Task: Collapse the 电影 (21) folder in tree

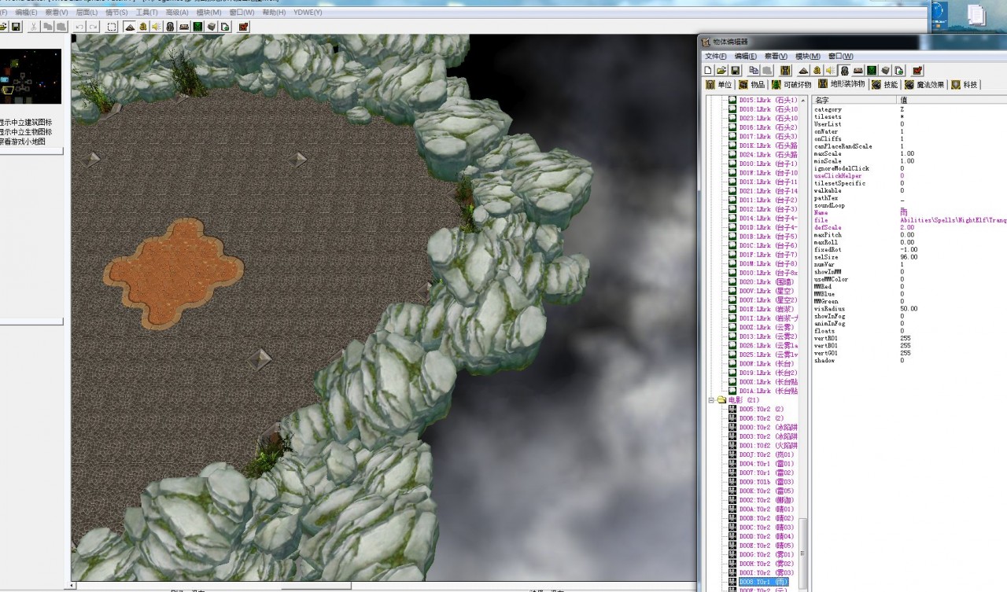Action: pos(711,400)
